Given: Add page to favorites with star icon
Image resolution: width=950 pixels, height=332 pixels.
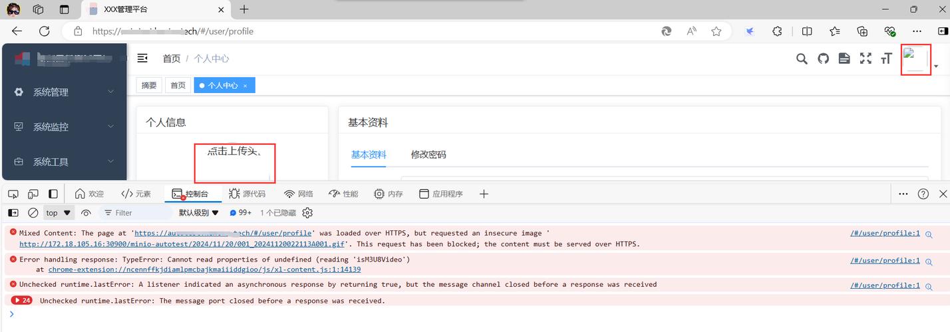Looking at the screenshot, I should point(716,31).
